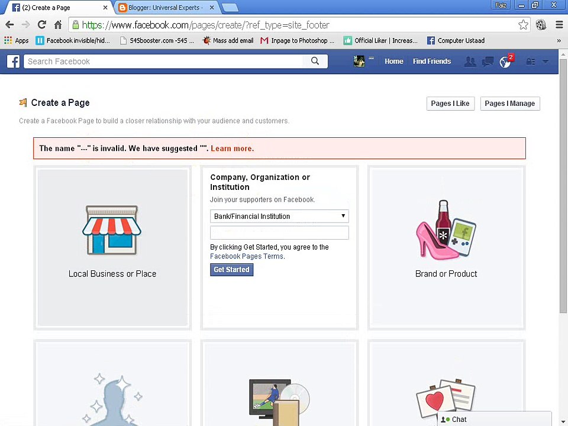Click the Company, Organization or Institution heading

click(260, 182)
